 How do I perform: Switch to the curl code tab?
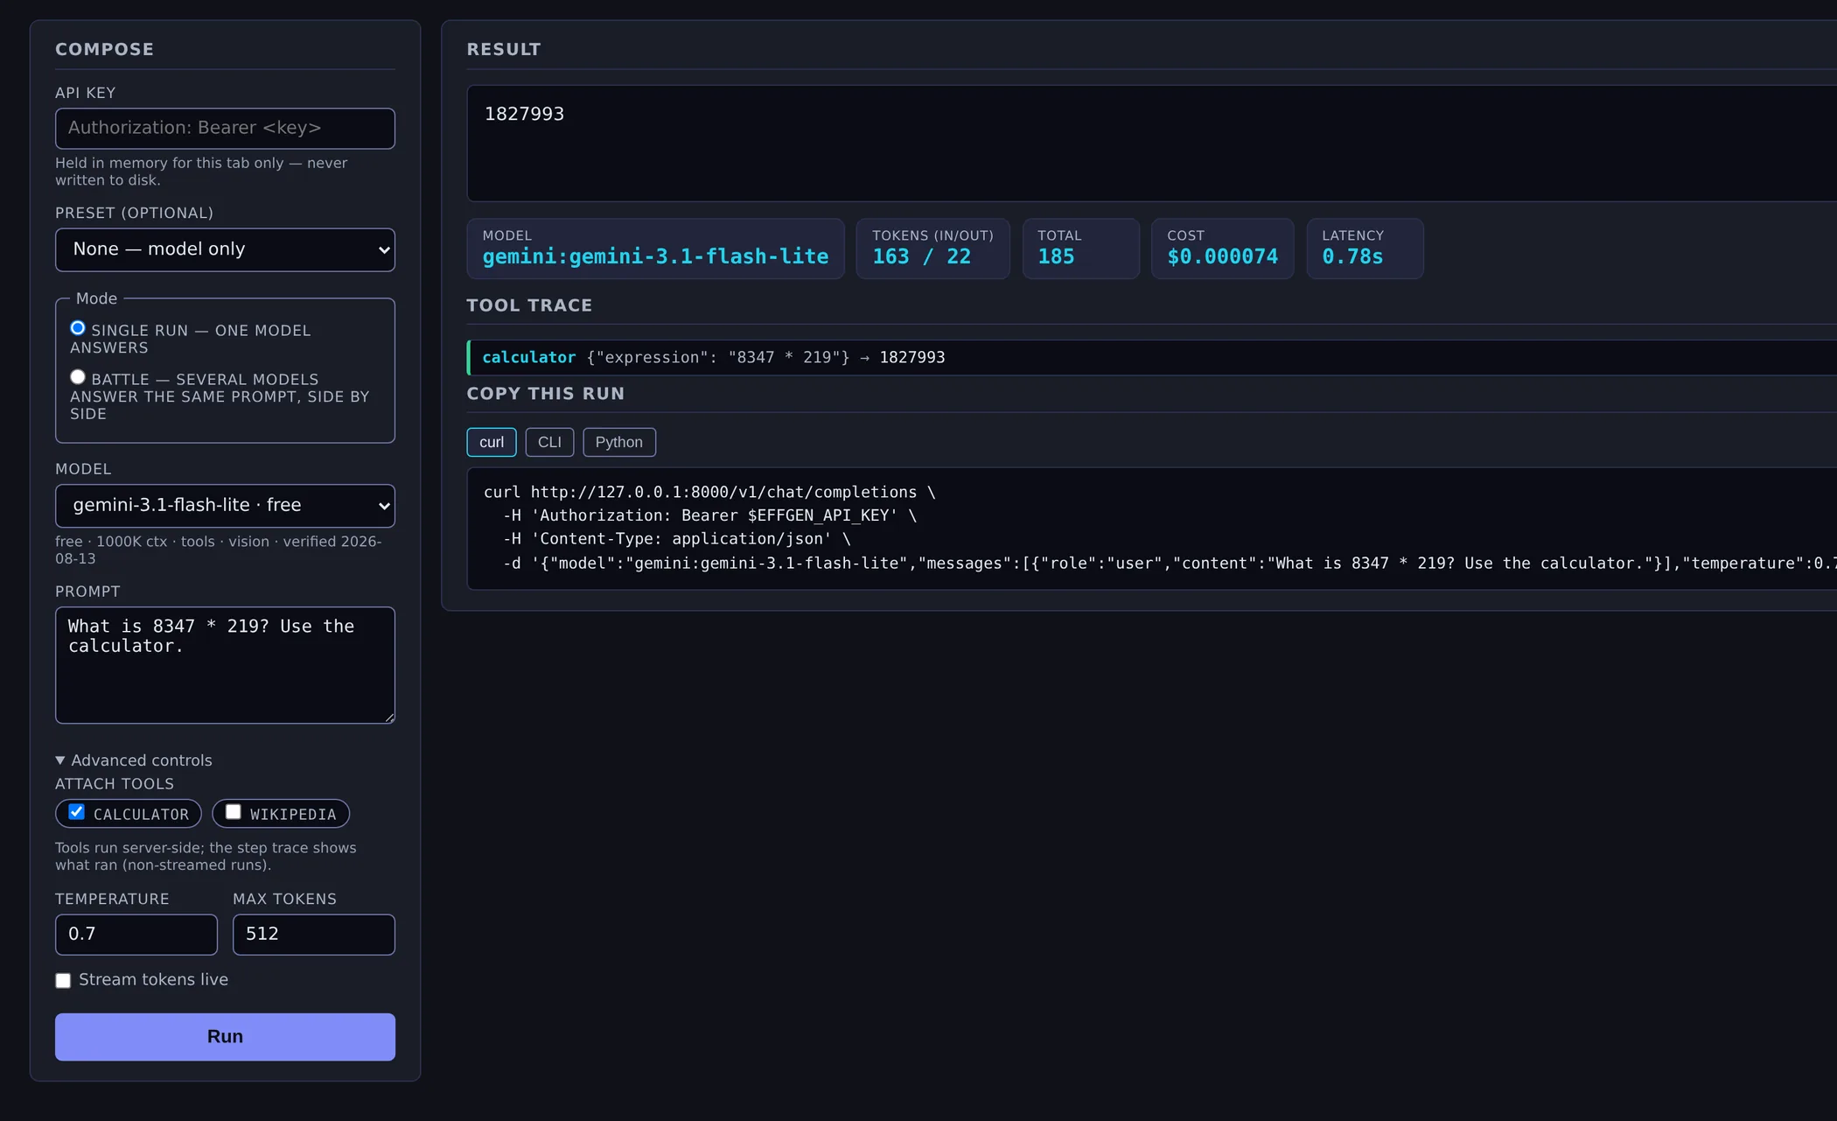point(492,442)
